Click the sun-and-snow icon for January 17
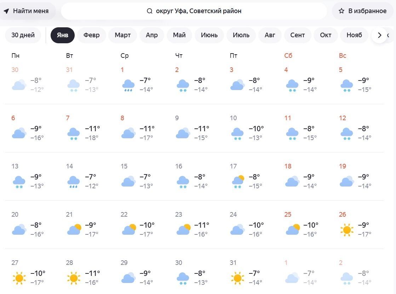The image size is (396, 294). [237, 182]
